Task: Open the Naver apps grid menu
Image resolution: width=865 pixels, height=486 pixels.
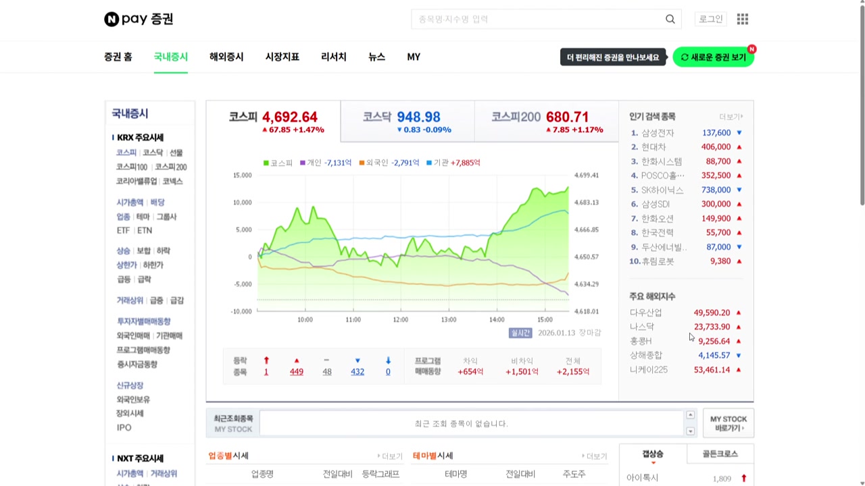Action: 743,19
